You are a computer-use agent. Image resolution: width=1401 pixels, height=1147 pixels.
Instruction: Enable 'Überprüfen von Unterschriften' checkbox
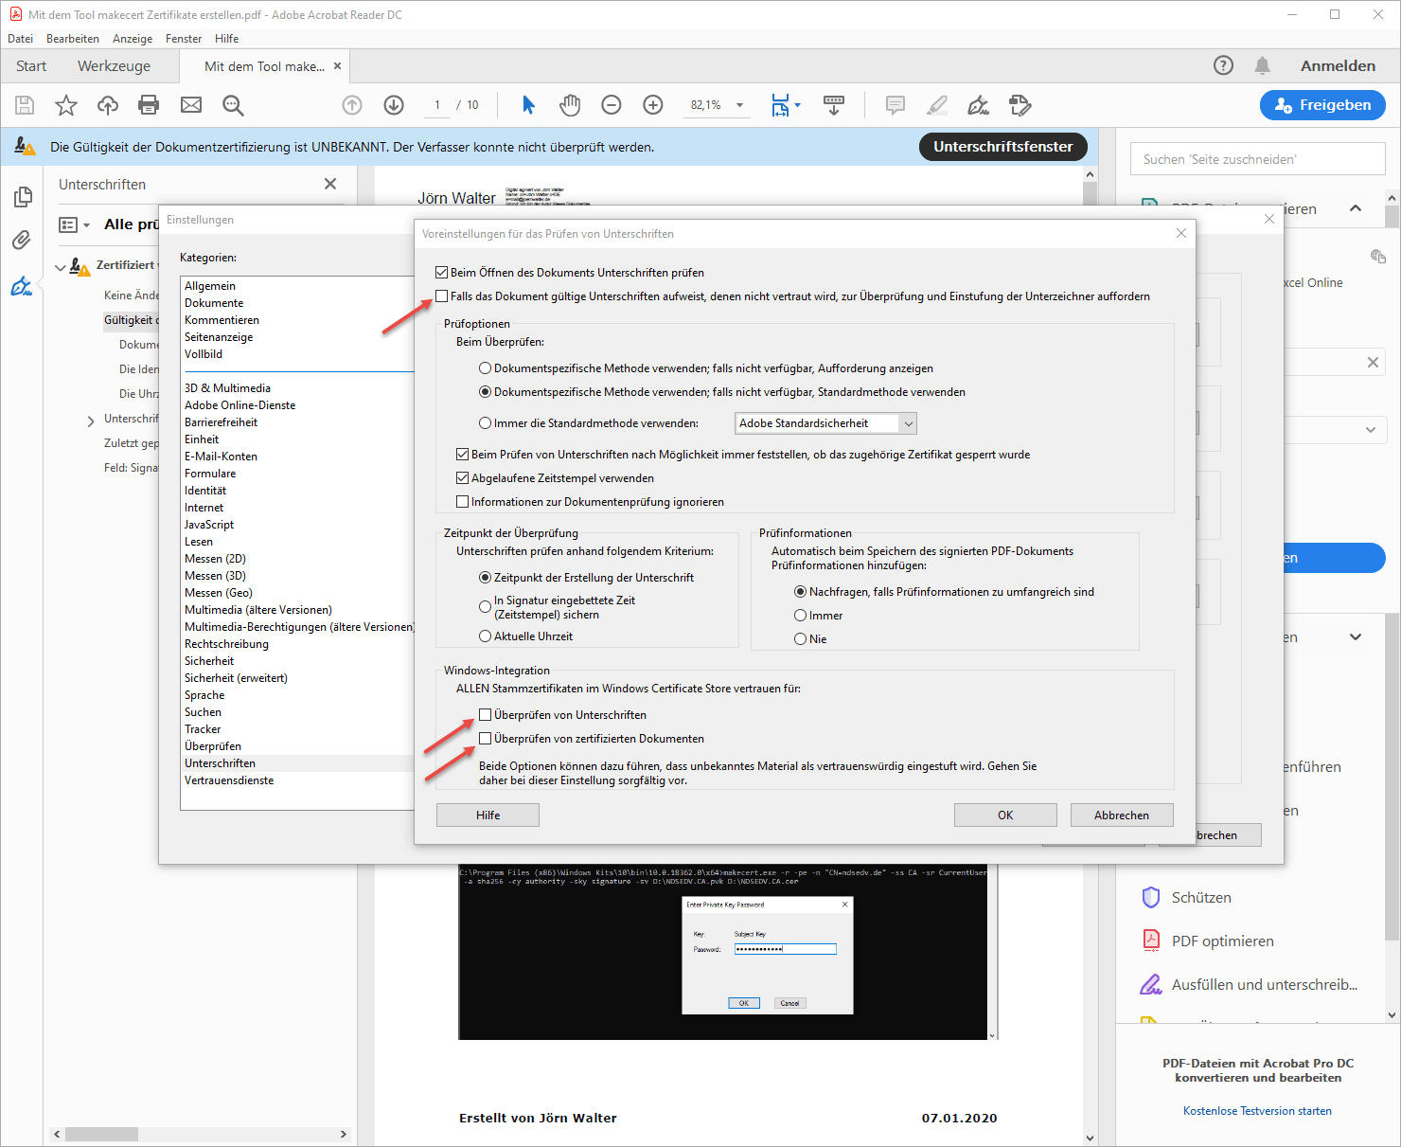pos(486,715)
